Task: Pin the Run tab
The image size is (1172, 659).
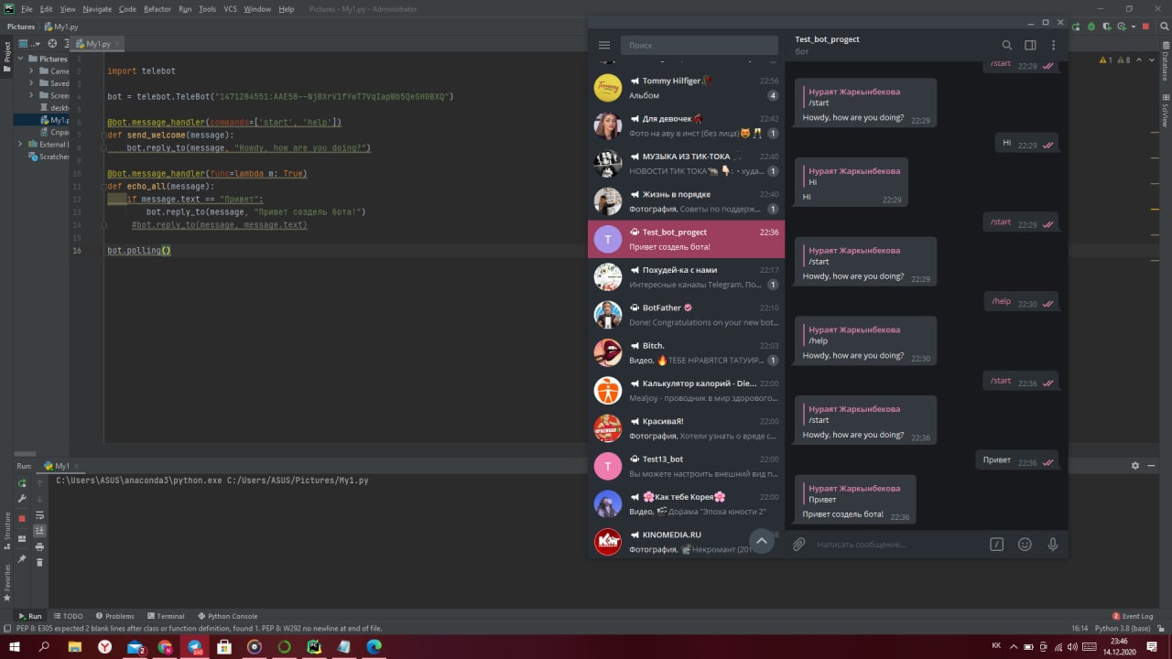Action: 22,558
